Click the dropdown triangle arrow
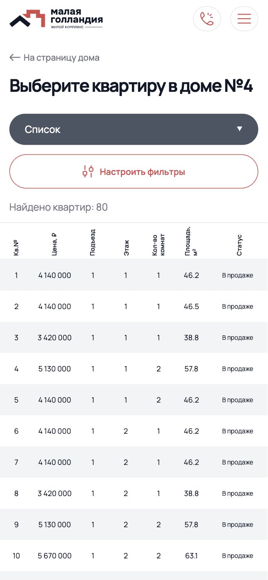The image size is (268, 580). click(239, 129)
